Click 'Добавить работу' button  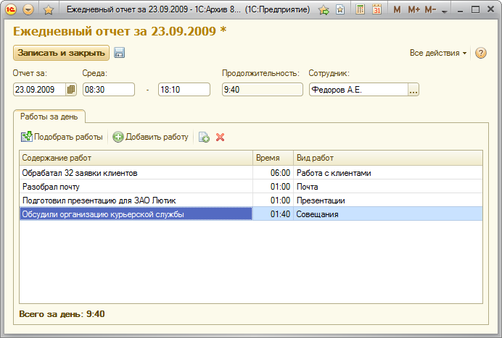tap(151, 137)
